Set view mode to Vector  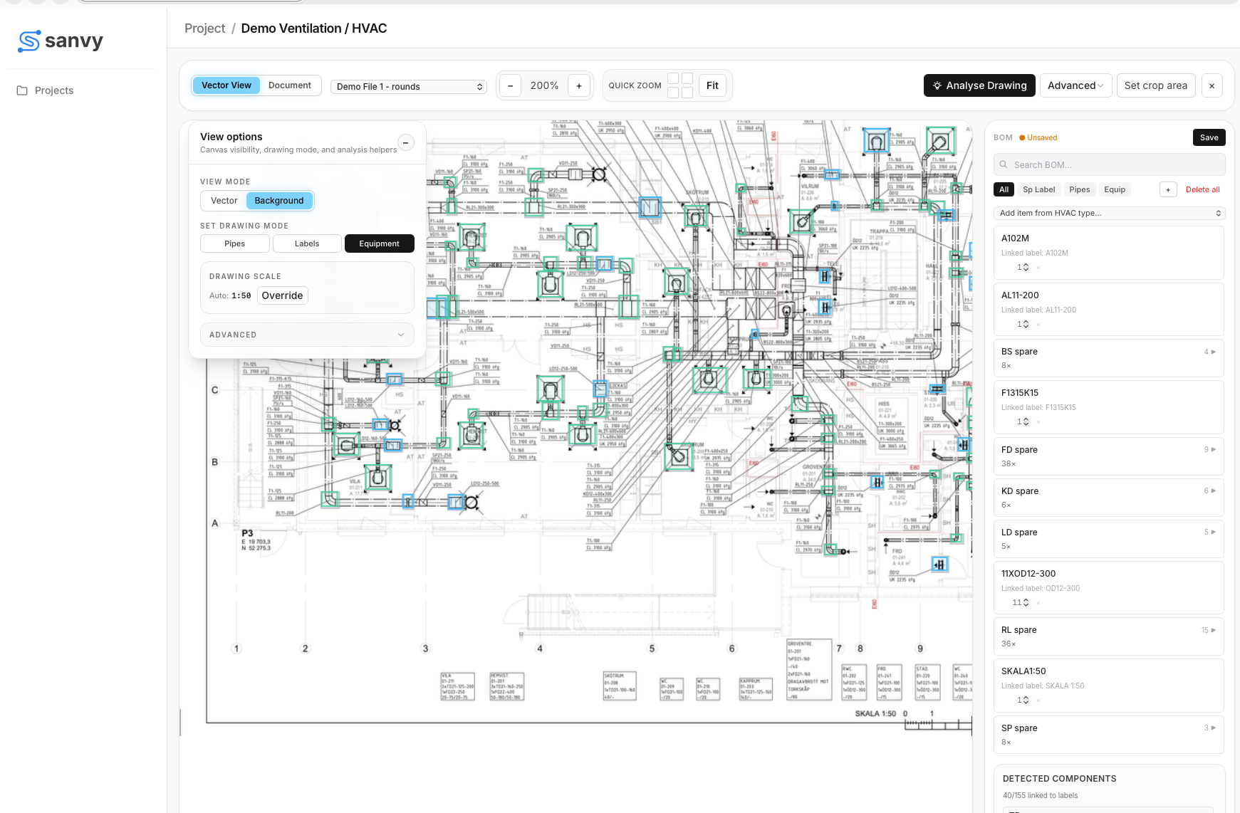tap(224, 201)
